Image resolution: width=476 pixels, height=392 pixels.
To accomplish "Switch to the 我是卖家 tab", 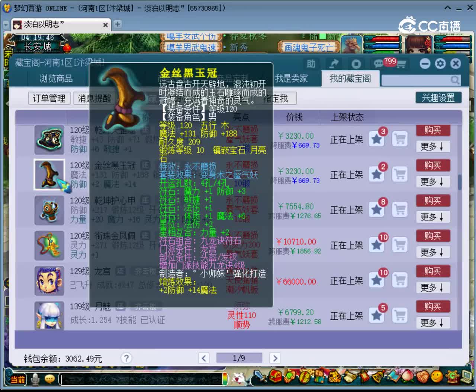I will [x=291, y=78].
